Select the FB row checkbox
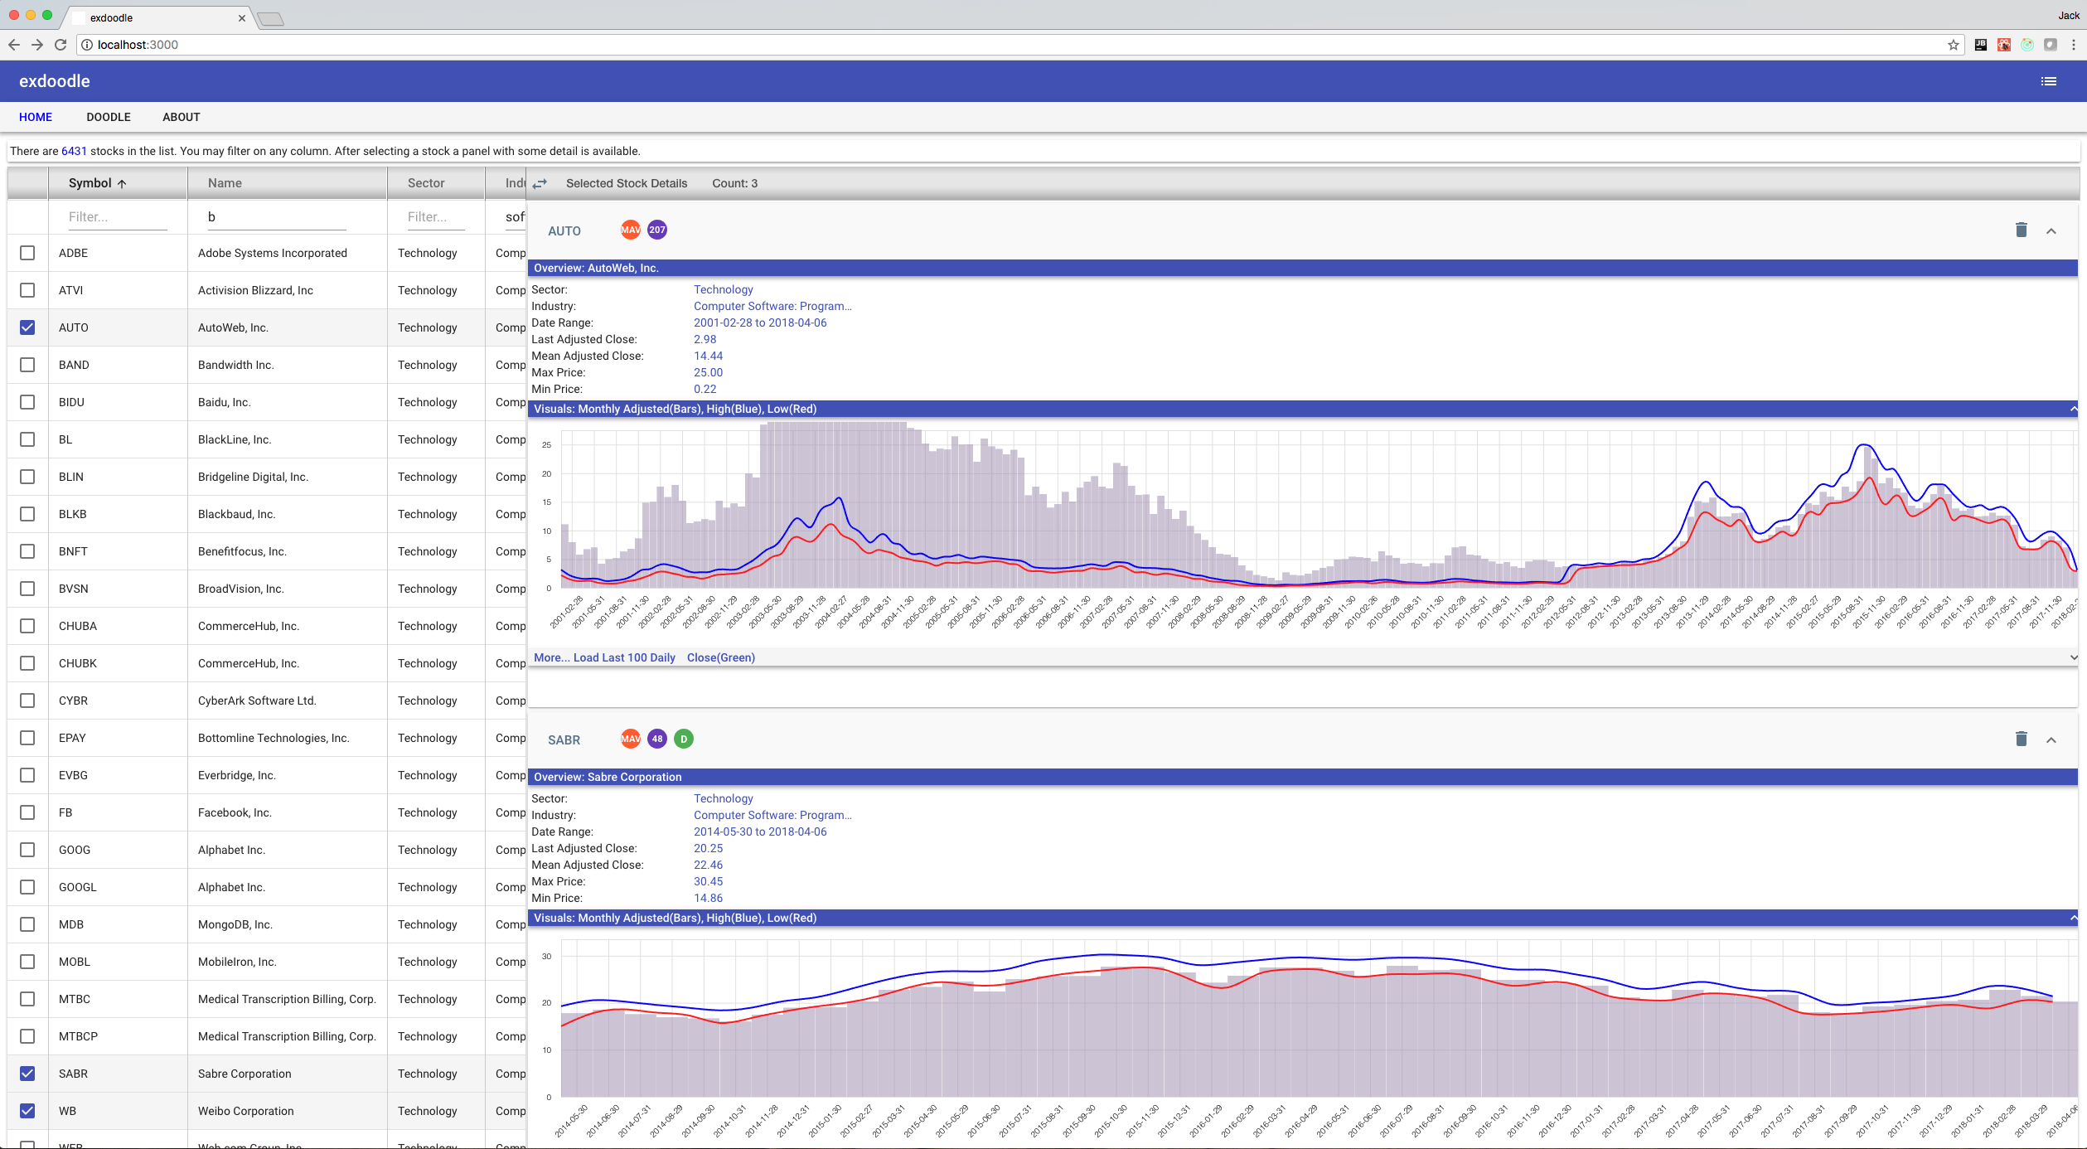The width and height of the screenshot is (2087, 1149). [27, 812]
